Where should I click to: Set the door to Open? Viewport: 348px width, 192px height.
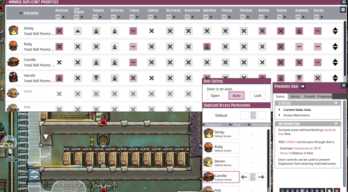click(215, 96)
